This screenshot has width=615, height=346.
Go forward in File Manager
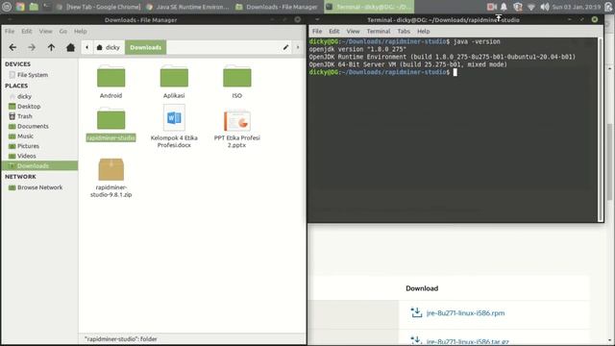(32, 47)
